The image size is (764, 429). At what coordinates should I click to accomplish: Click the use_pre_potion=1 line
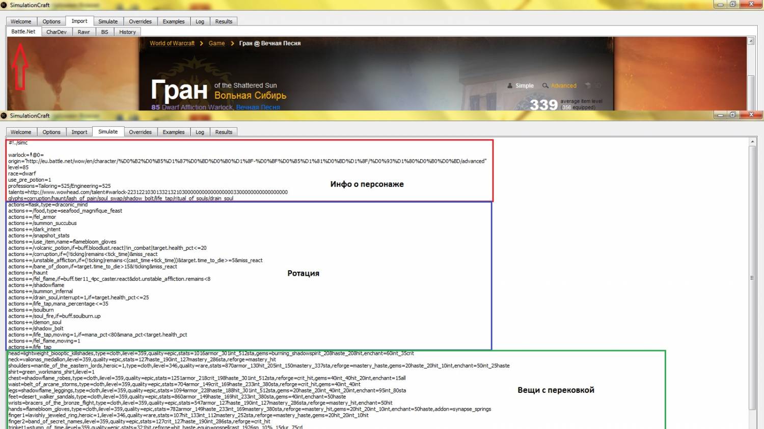pos(30,180)
